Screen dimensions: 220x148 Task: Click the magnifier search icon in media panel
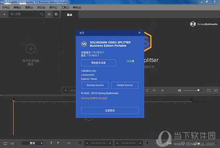[42, 14]
